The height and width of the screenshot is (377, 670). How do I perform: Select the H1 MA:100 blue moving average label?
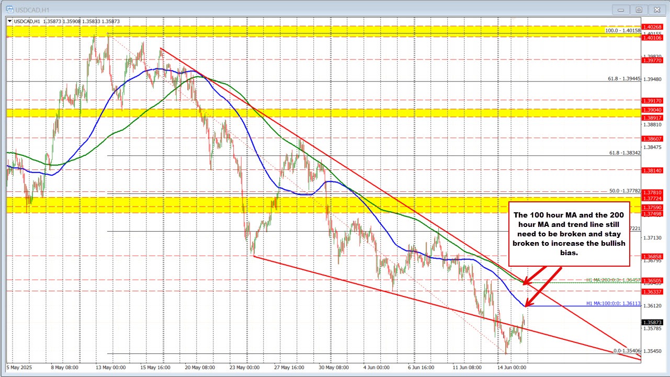615,302
